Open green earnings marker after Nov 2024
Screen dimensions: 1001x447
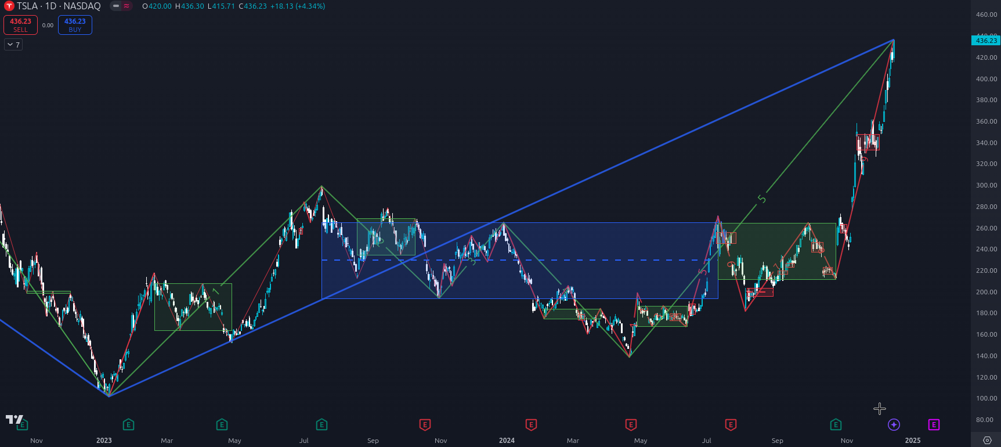point(836,425)
